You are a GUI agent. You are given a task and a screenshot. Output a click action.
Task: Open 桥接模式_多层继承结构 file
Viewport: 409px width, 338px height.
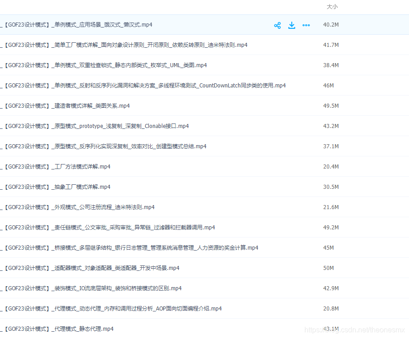click(x=129, y=248)
